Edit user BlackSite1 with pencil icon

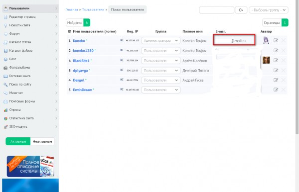(x=276, y=60)
